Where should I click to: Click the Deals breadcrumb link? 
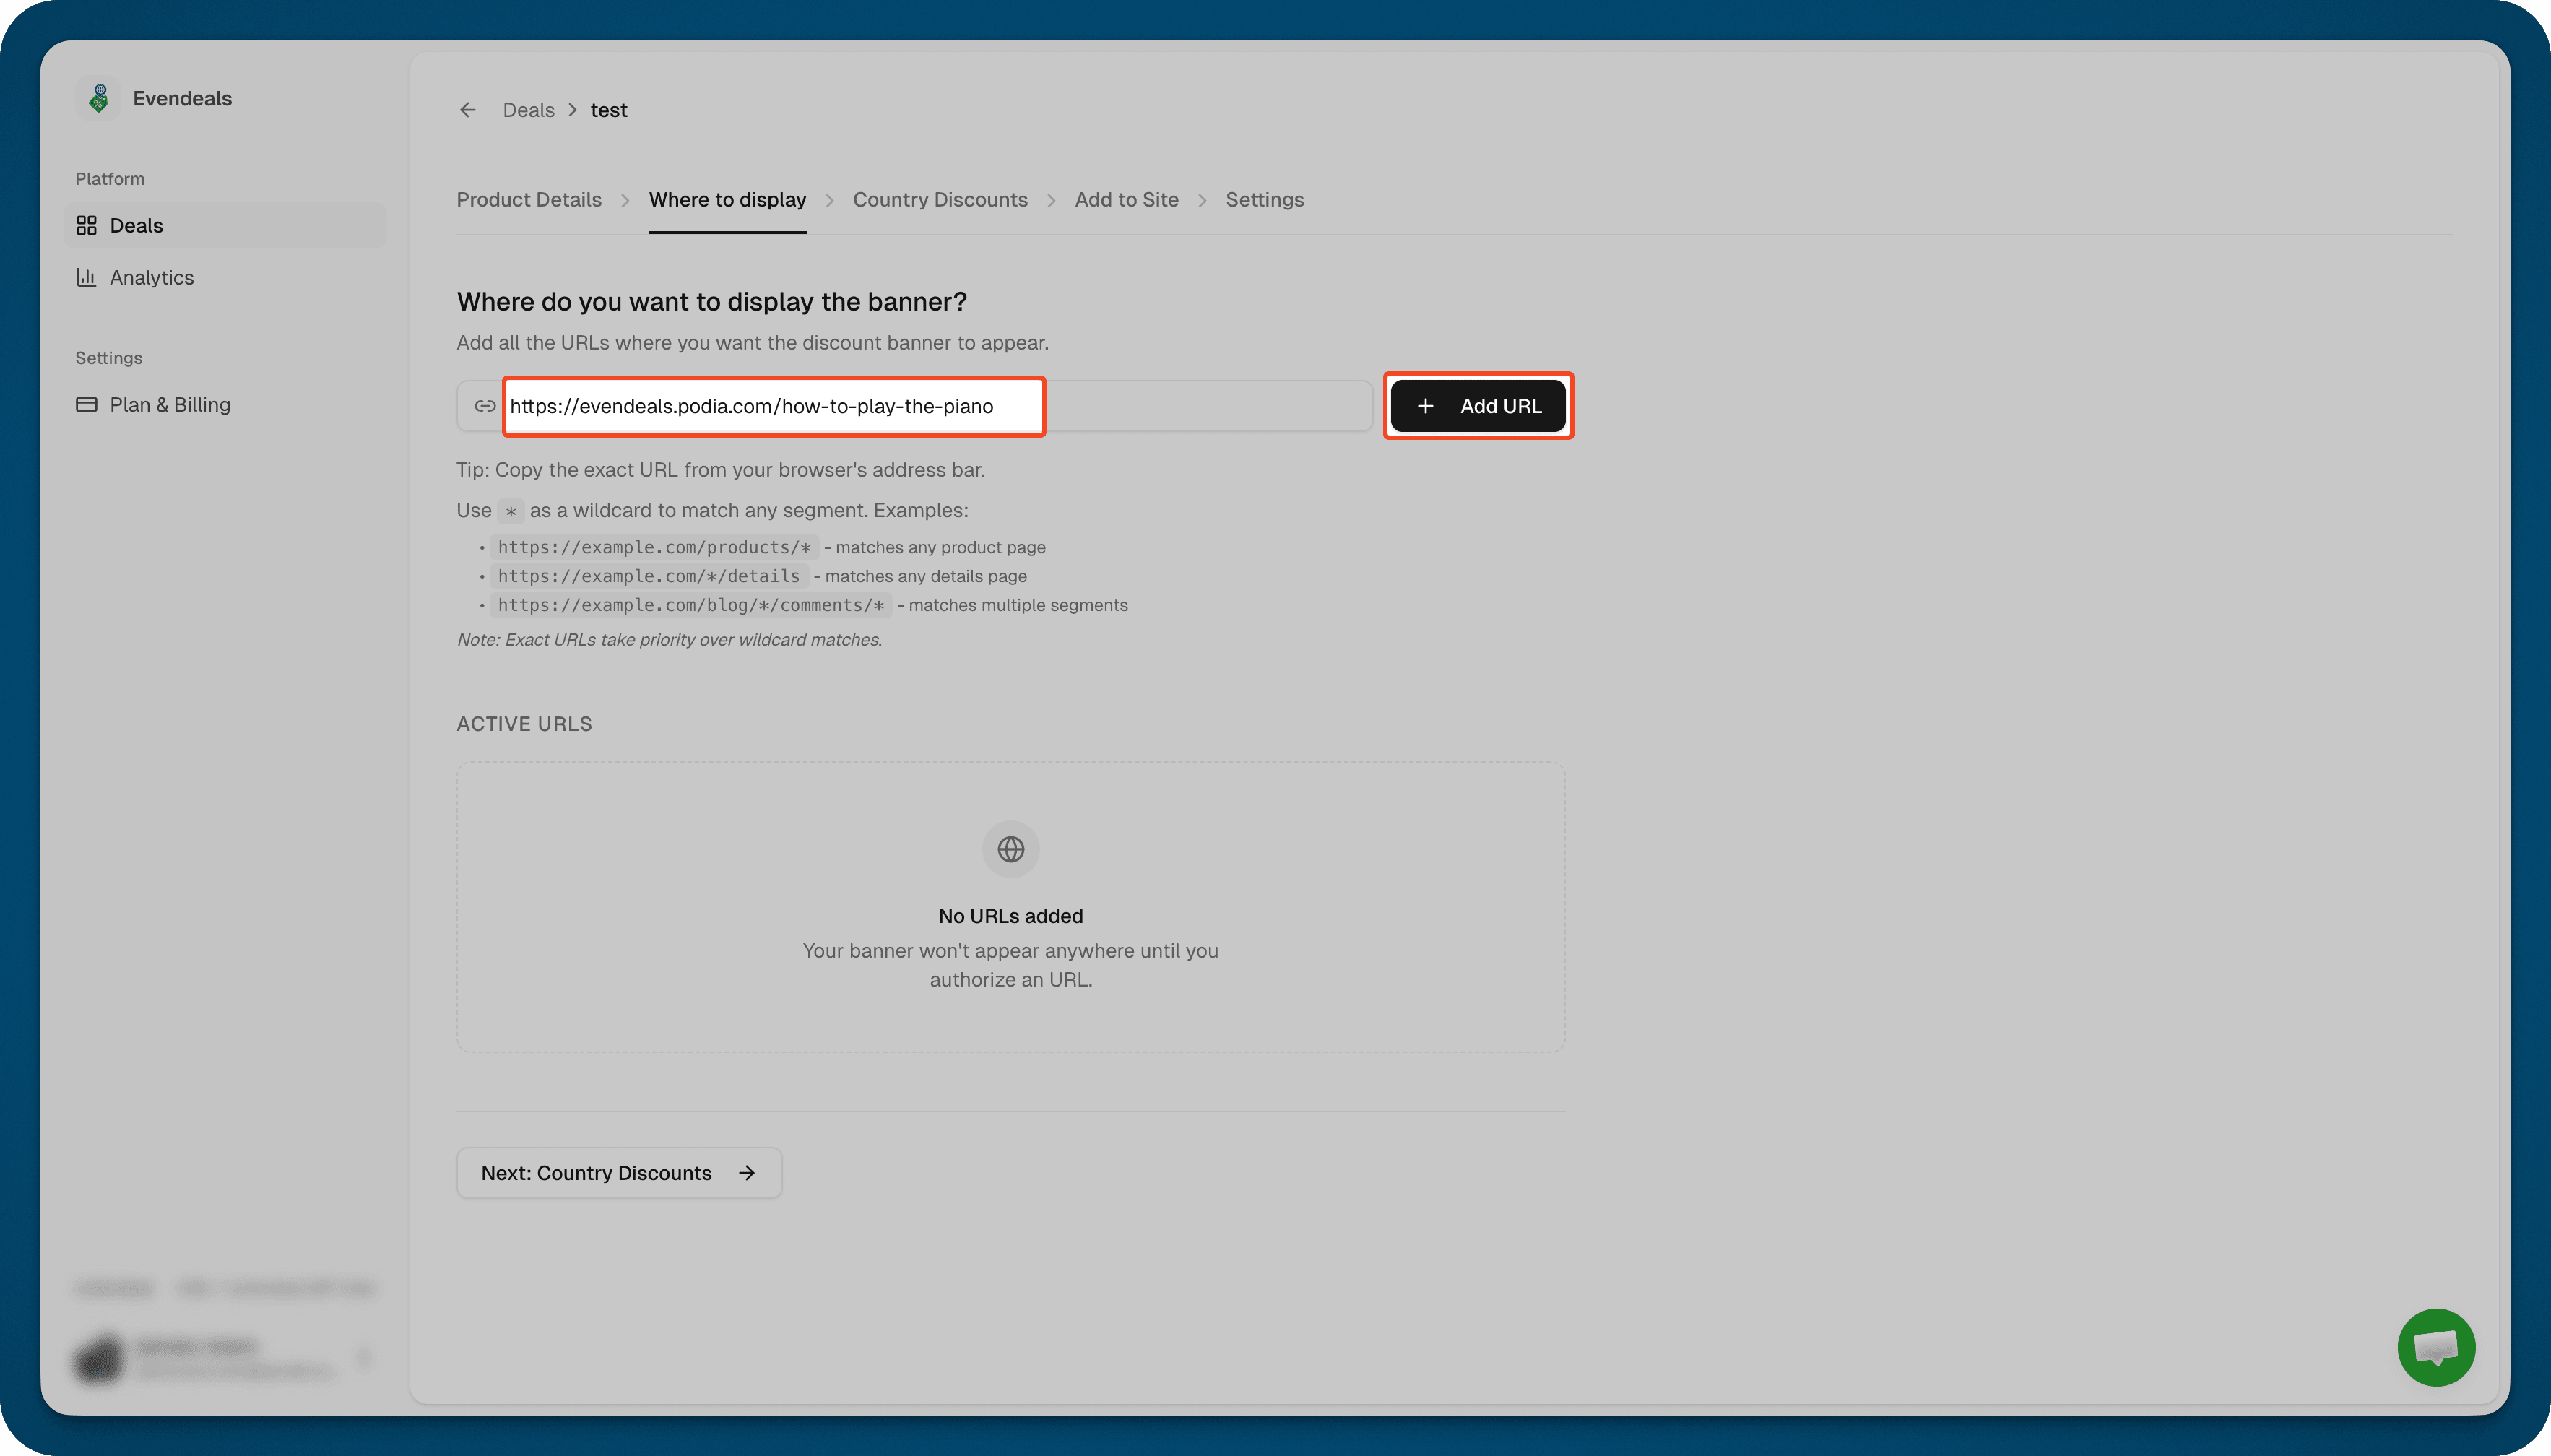coord(528,110)
